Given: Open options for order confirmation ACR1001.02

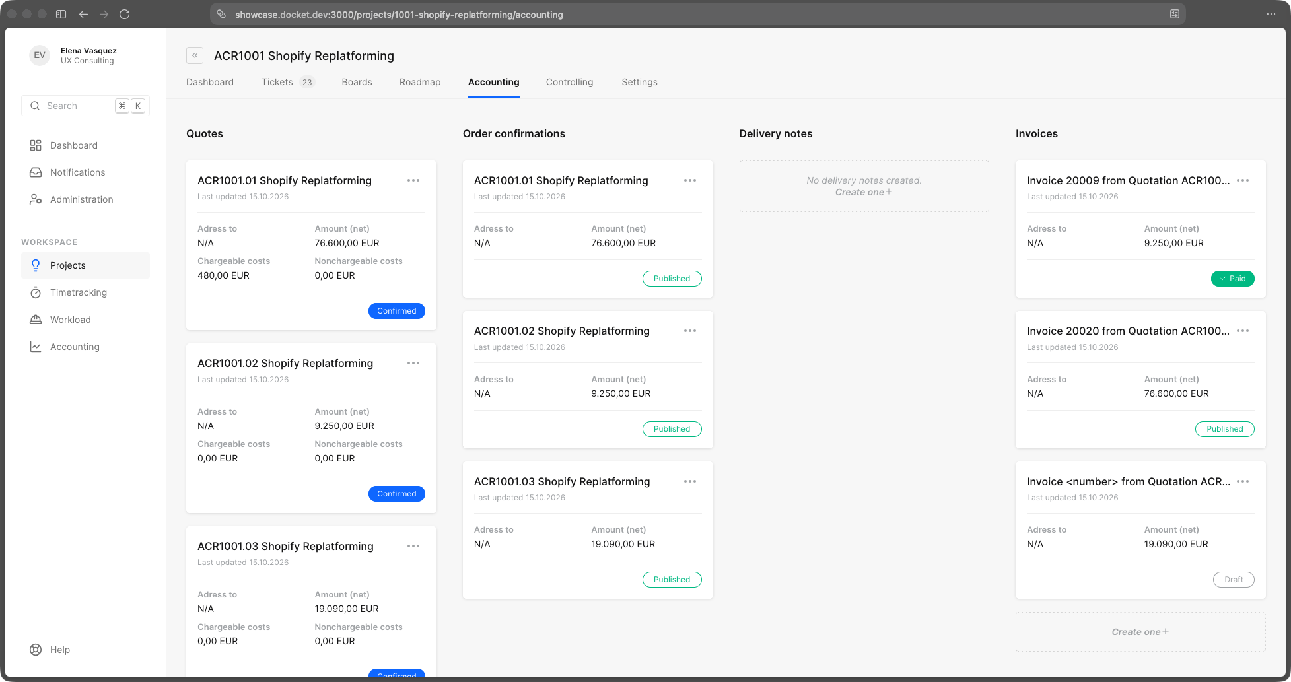Looking at the screenshot, I should click(690, 331).
